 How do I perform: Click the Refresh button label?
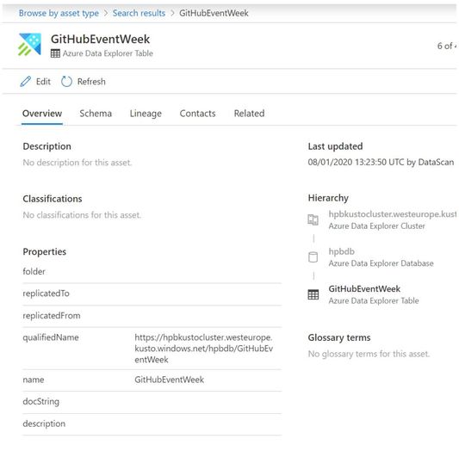click(x=91, y=82)
